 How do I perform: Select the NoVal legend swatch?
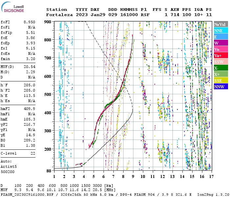coord(221,24)
